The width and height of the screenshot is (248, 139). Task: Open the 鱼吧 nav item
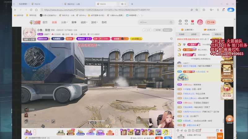click(104, 22)
